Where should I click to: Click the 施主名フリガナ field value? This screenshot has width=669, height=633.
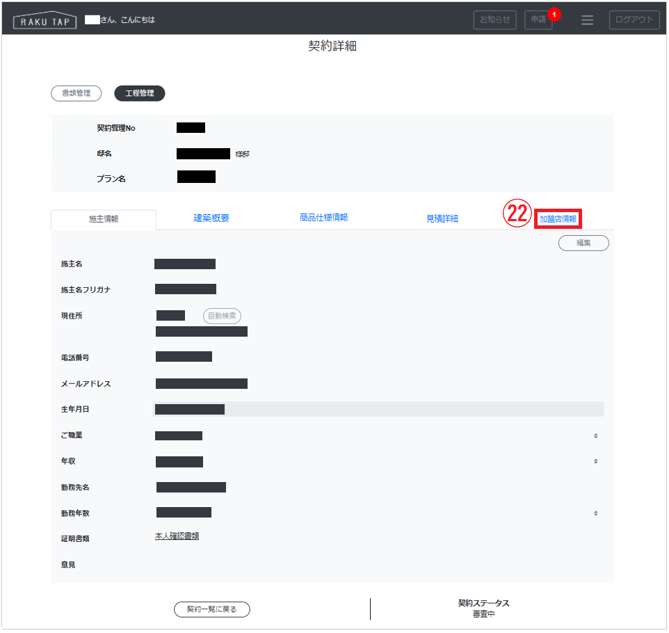click(x=186, y=289)
